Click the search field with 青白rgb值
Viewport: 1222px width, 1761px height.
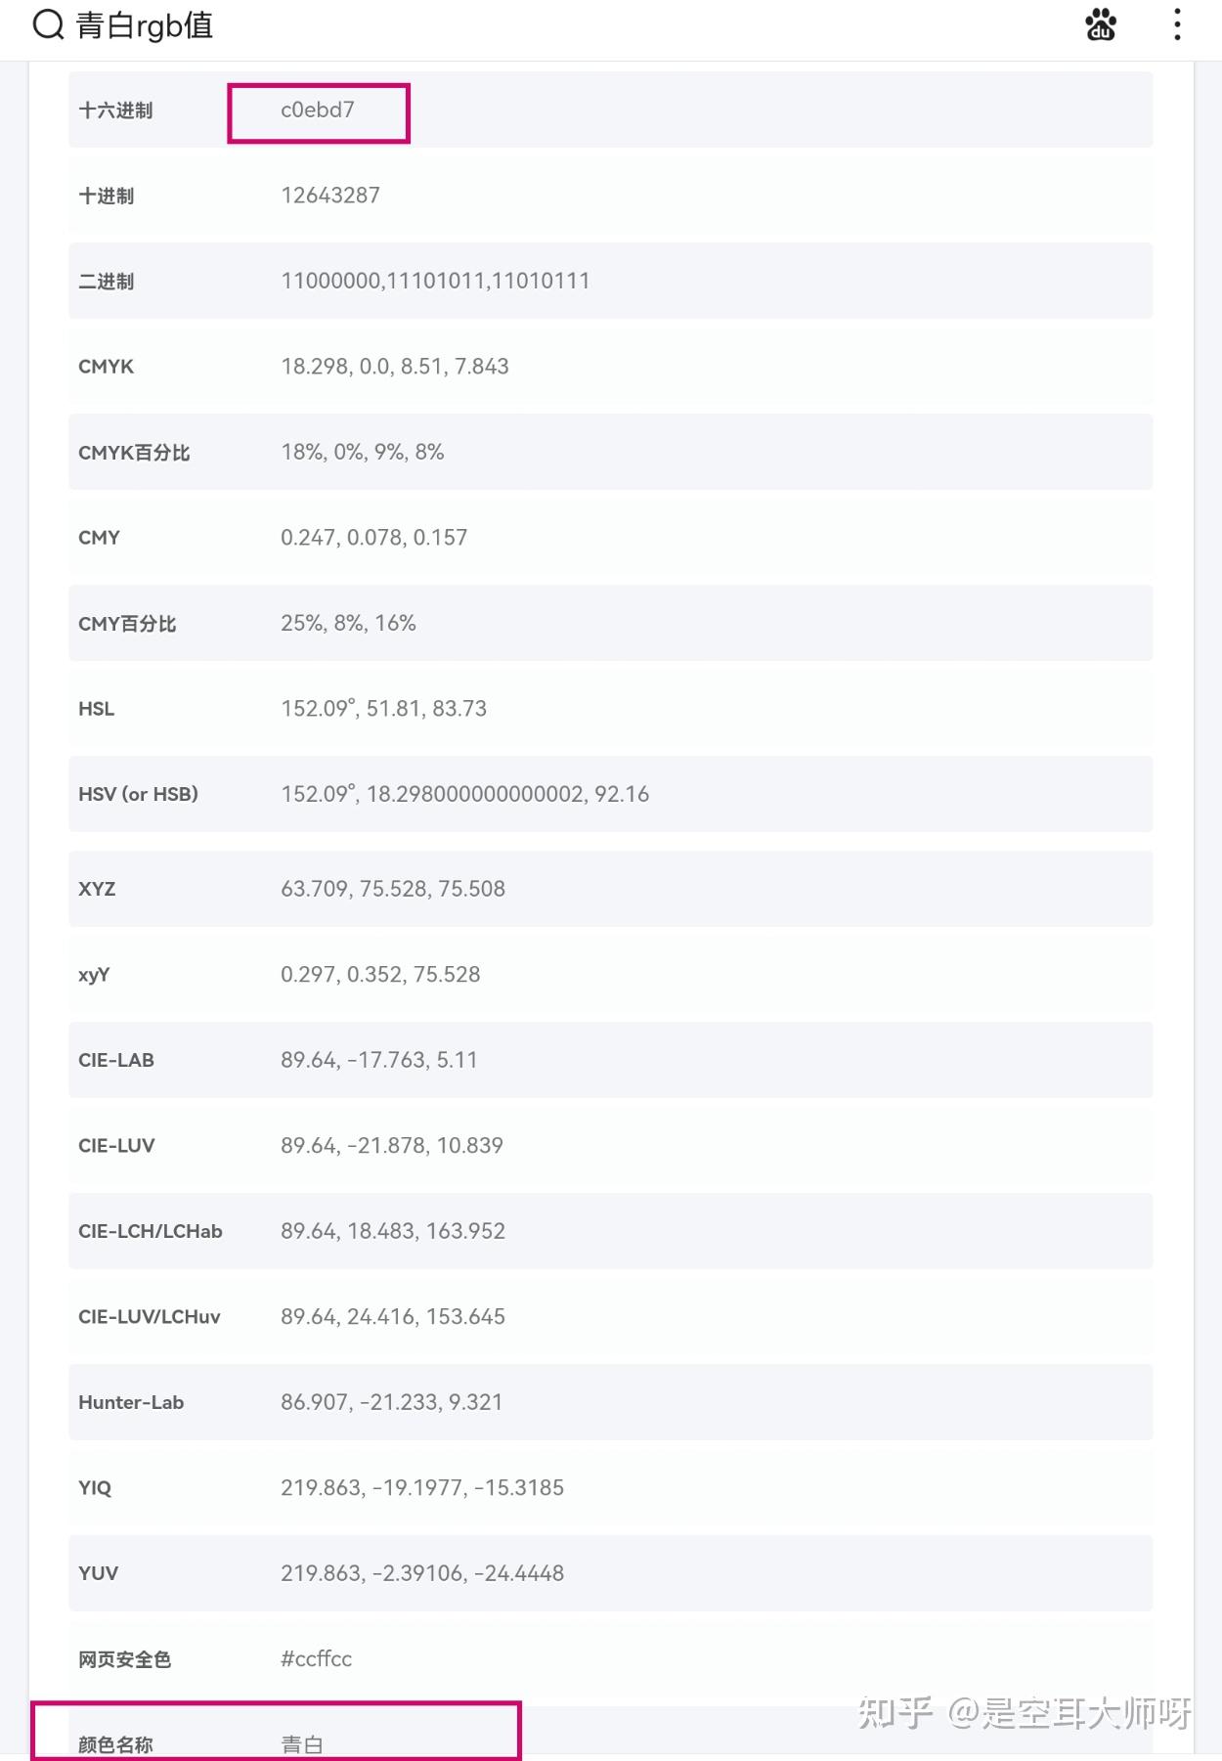pos(145,25)
